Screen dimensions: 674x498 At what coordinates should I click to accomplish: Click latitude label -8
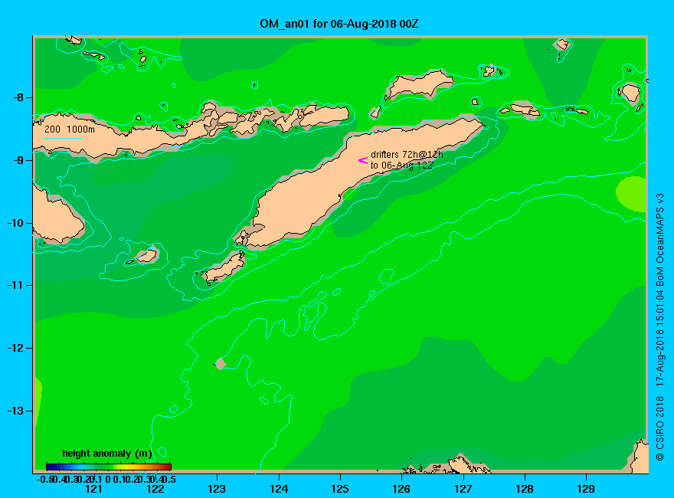pos(18,97)
